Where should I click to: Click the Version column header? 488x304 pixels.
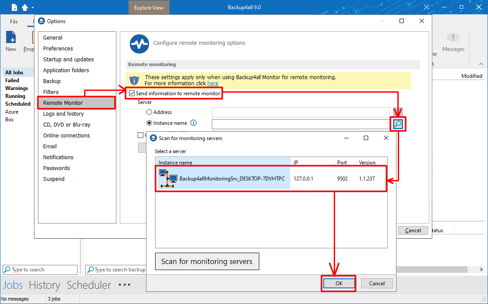click(367, 162)
